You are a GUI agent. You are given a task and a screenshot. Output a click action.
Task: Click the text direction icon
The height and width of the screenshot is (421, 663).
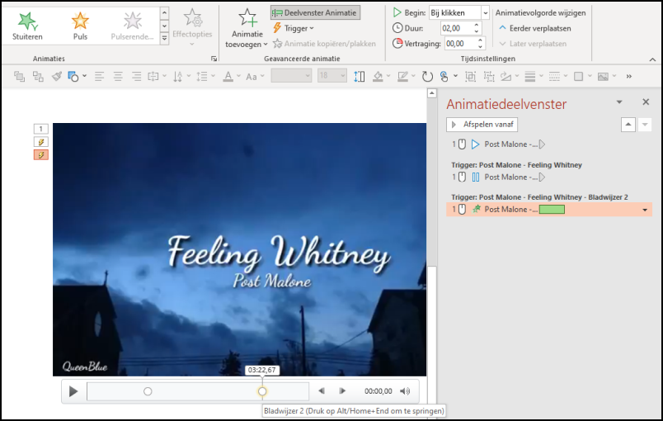[178, 77]
